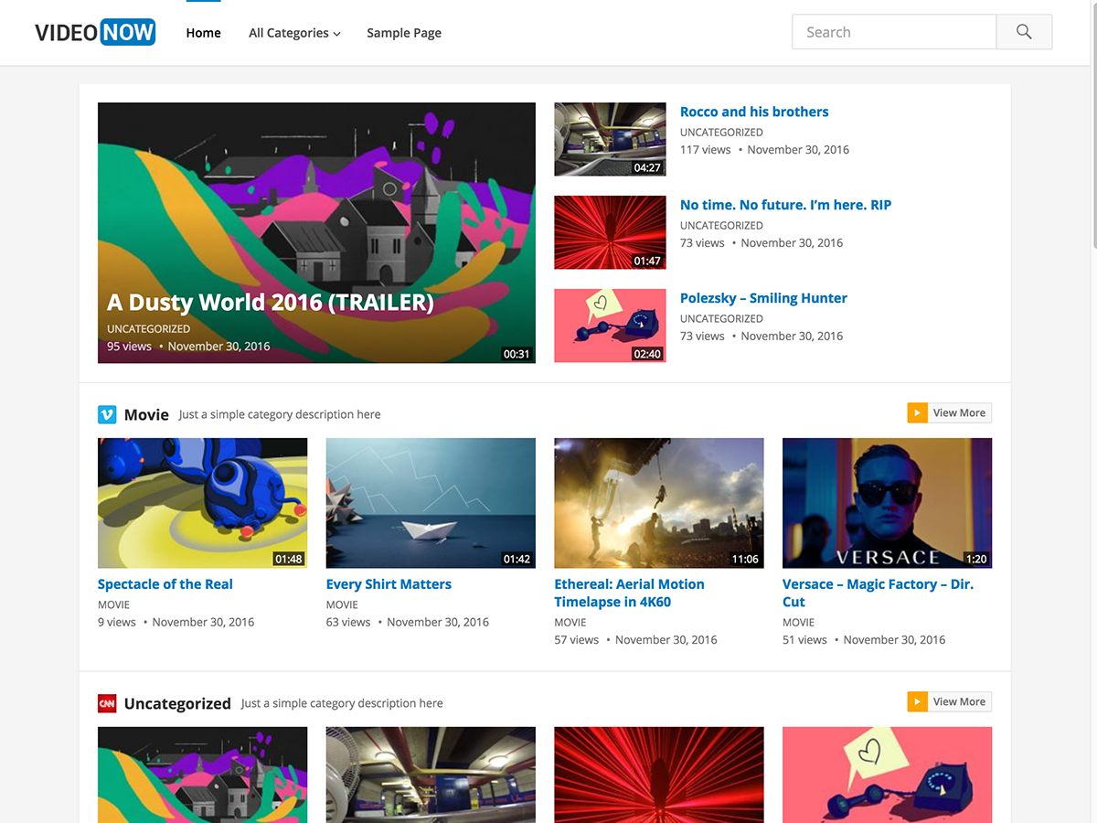Click the CNN icon beside Uncategorized
The image size is (1097, 823).
107,703
